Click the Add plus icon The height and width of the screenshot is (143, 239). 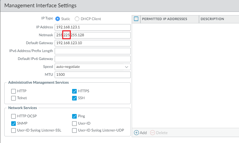click(x=136, y=133)
